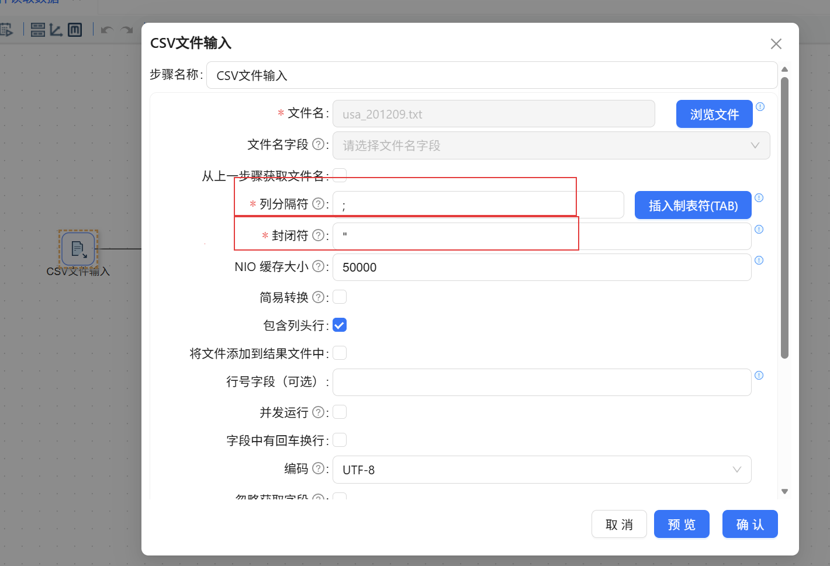
Task: Open help tooltip for 编码
Action: click(x=318, y=468)
